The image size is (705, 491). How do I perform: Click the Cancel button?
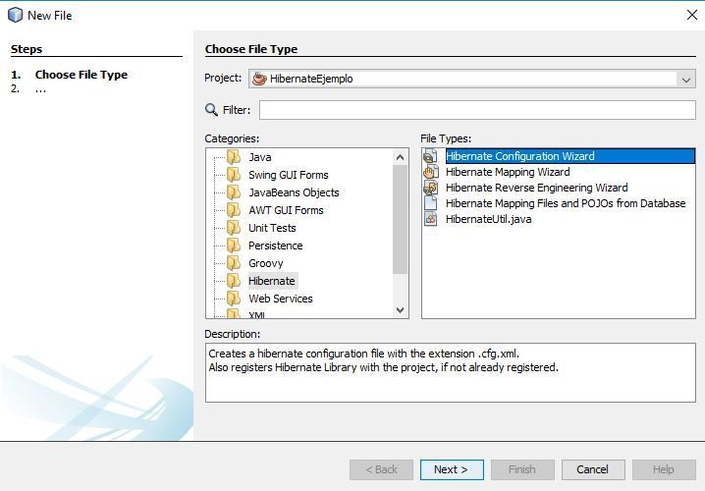593,469
